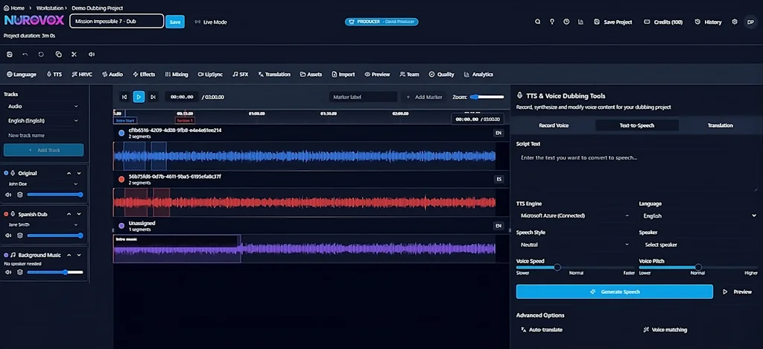This screenshot has height=349, width=763.
Task: Switch to the Translation tab in TTS panel
Action: click(x=721, y=125)
